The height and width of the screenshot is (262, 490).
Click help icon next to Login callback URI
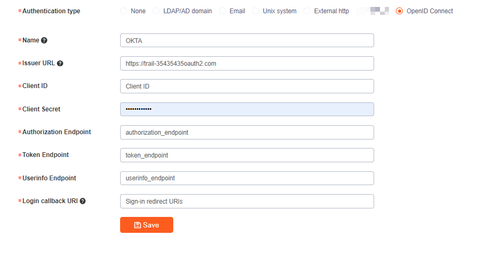click(82, 201)
